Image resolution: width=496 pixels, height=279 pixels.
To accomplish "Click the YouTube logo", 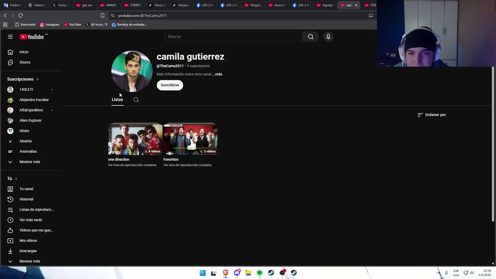I will click(32, 37).
